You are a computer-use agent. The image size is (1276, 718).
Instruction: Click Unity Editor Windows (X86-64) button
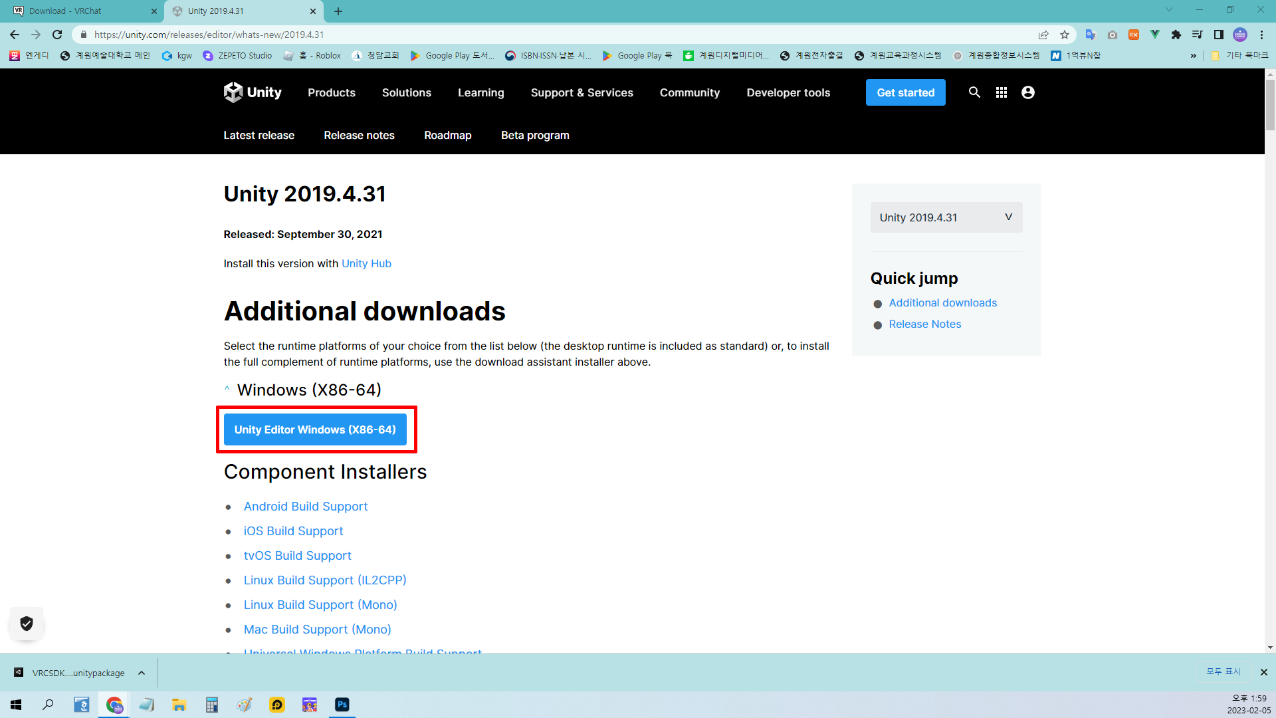pyautogui.click(x=315, y=429)
